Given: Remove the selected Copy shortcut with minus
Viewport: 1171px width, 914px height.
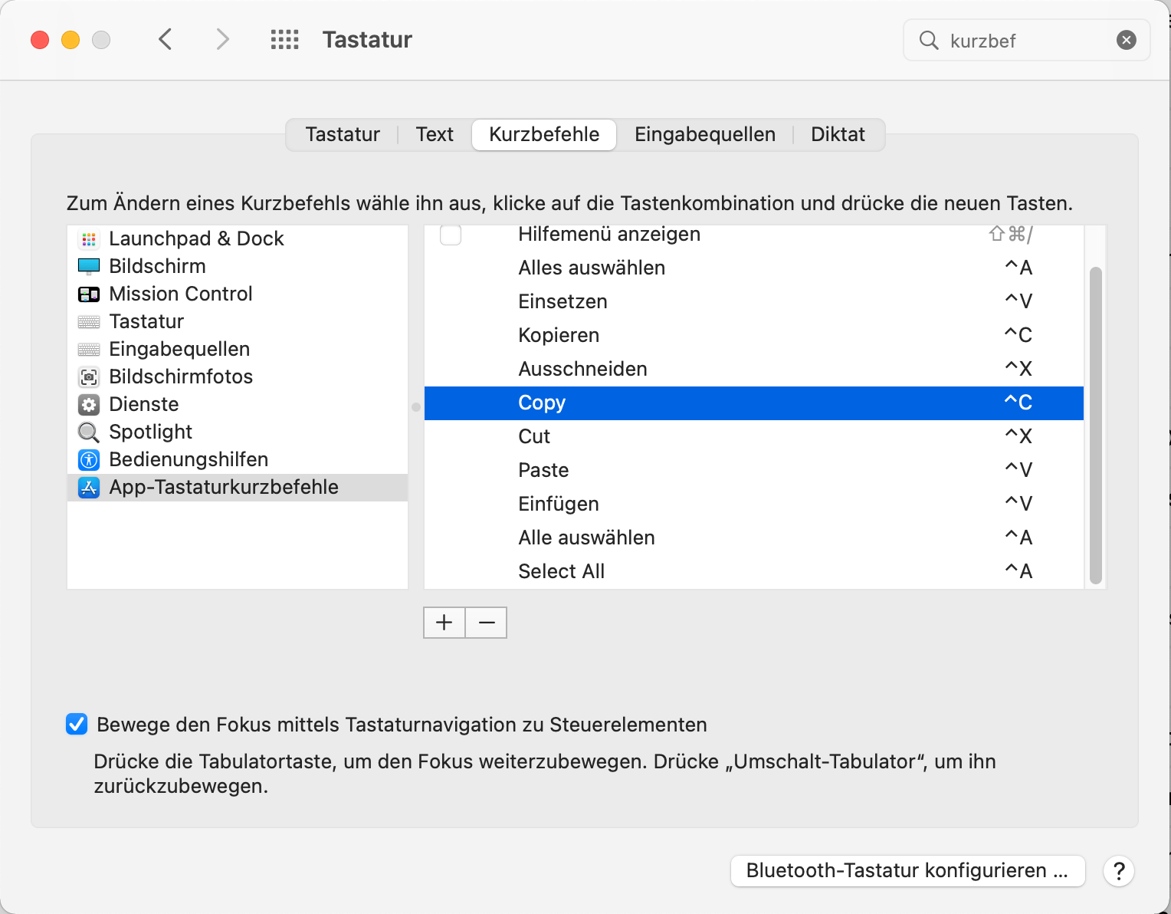Looking at the screenshot, I should (x=486, y=622).
